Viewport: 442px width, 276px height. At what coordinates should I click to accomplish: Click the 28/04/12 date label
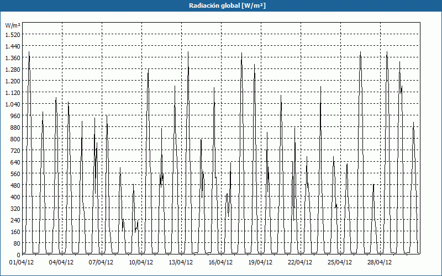pos(380,262)
